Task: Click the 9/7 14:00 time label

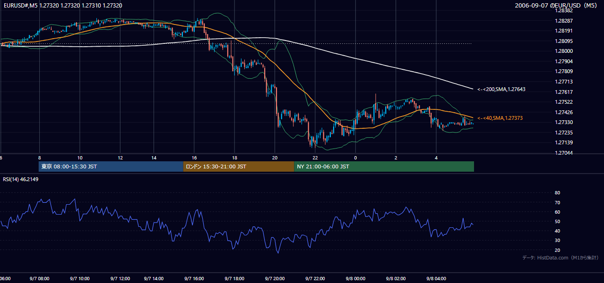Action: (154, 279)
